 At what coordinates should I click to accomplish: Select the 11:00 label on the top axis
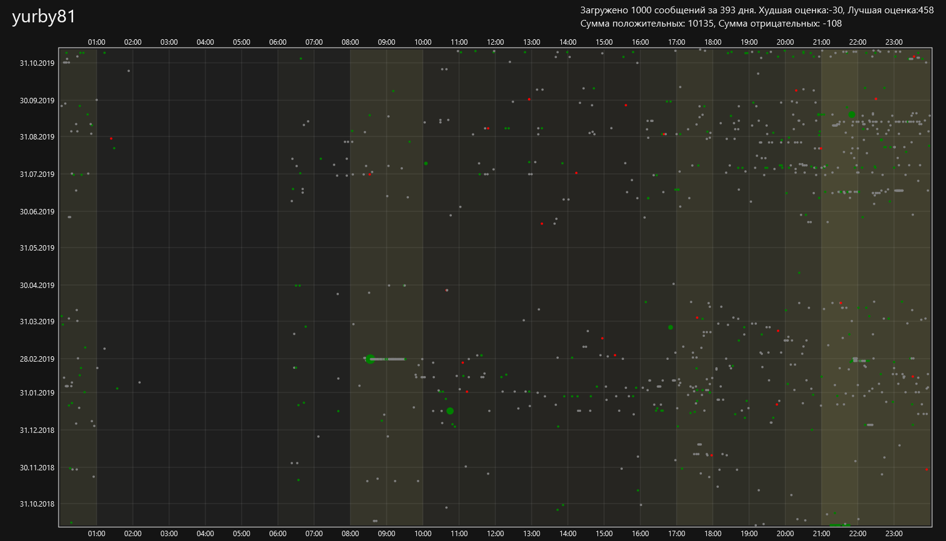[459, 42]
